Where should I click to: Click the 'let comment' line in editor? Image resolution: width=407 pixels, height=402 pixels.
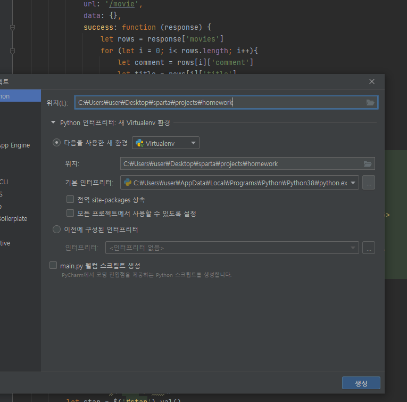(185, 62)
